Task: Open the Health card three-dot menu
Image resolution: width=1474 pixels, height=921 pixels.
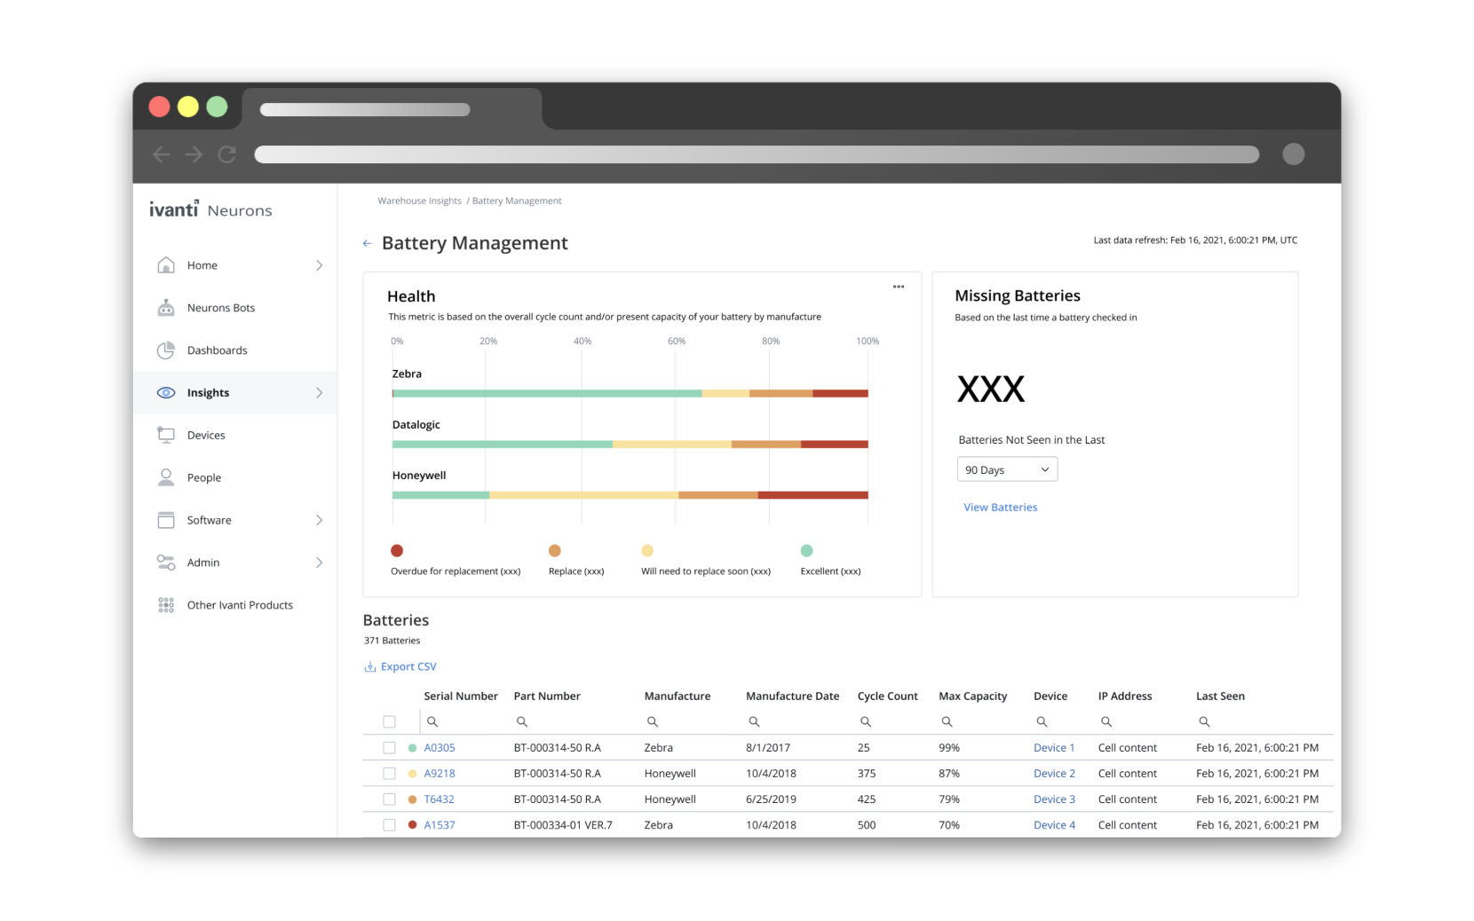Action: point(899,287)
